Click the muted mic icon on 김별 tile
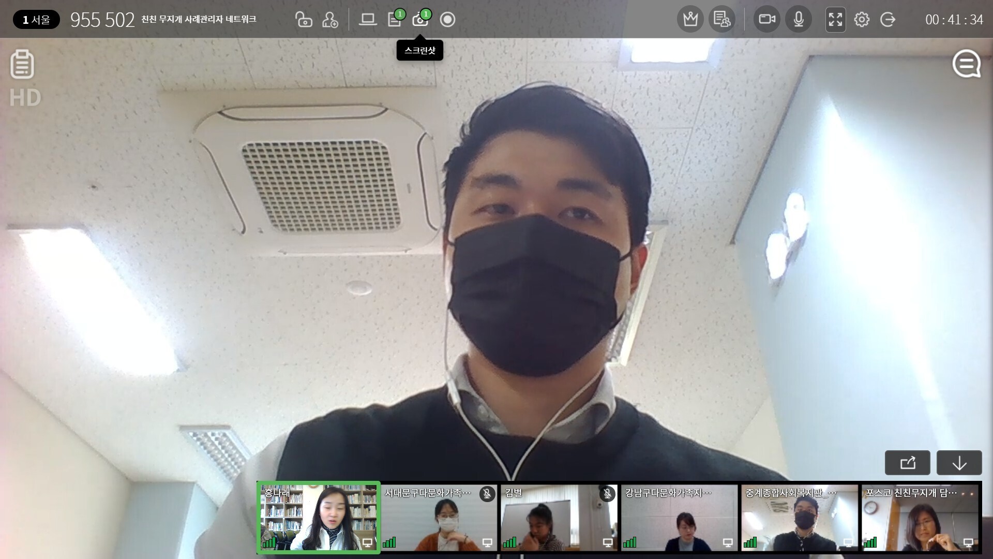Viewport: 993px width, 559px height. coord(607,494)
